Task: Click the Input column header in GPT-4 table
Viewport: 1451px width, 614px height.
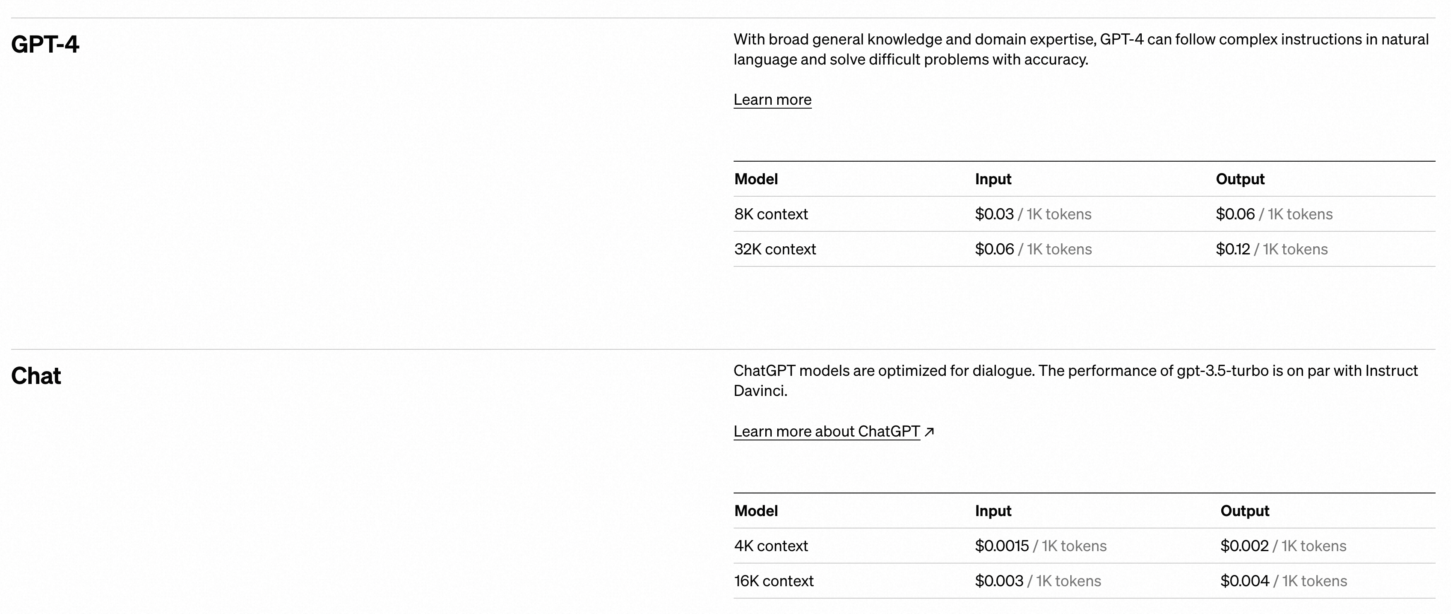Action: pyautogui.click(x=993, y=179)
